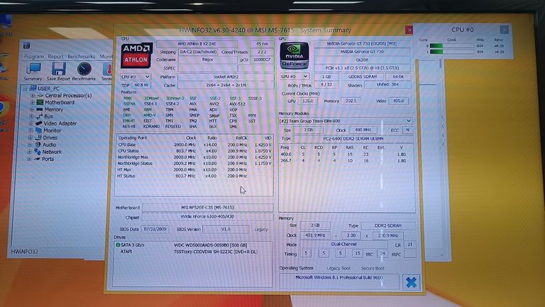Click green status icon beside SATA 3 Gb/s
The width and height of the screenshot is (545, 307).
click(118, 245)
